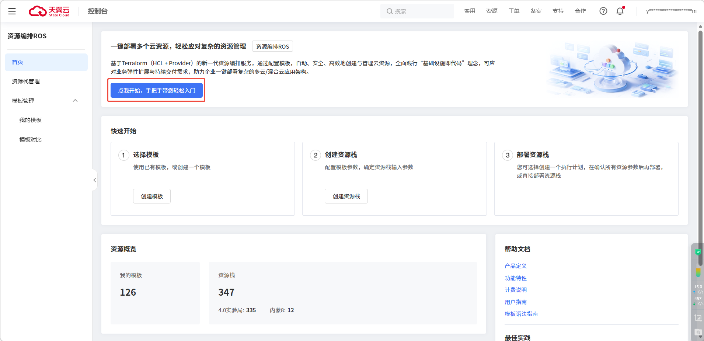Screen dimensions: 704x341
Task: Open the account dropdown y***m
Action: 671,11
